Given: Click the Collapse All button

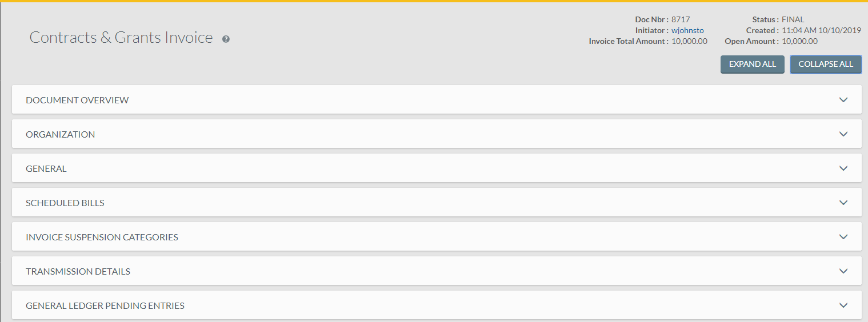Looking at the screenshot, I should coord(825,65).
